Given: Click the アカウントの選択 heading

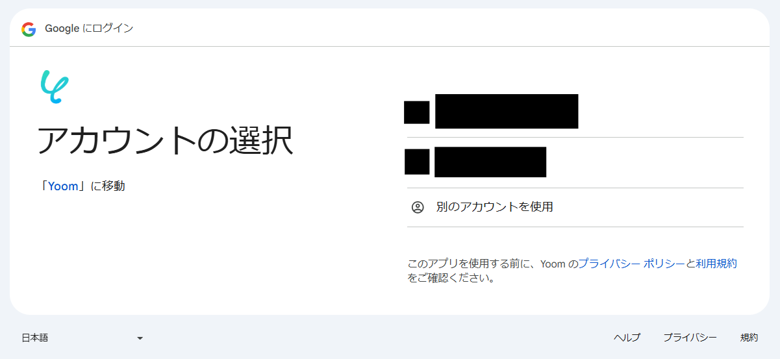Looking at the screenshot, I should point(165,140).
